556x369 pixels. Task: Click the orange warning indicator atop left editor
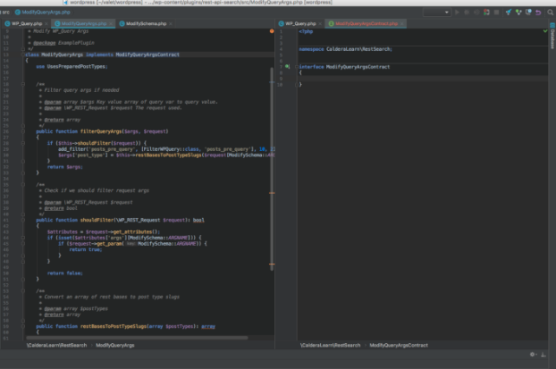point(272,31)
